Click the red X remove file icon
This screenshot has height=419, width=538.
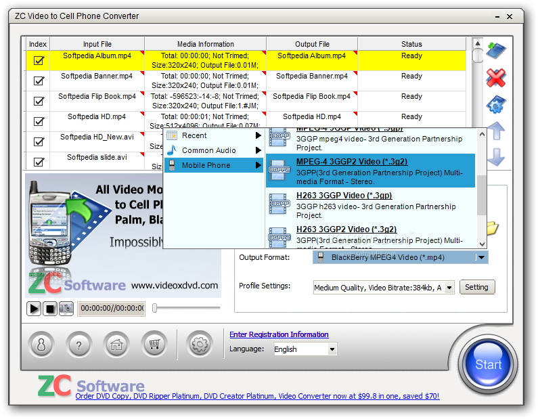pos(496,78)
